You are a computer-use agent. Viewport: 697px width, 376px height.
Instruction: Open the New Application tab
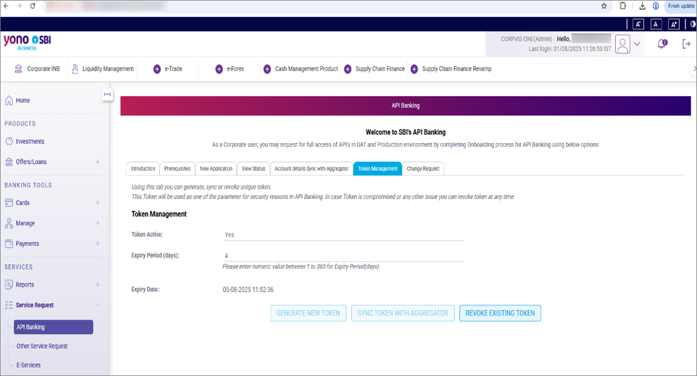tap(216, 168)
